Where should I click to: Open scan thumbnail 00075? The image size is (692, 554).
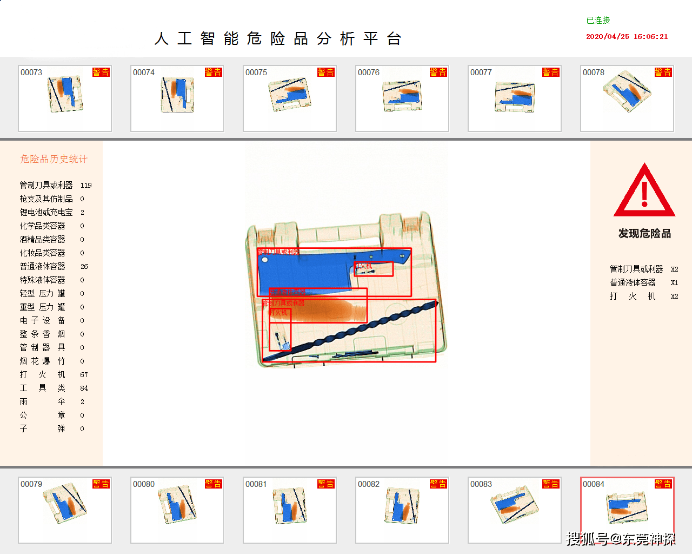290,98
